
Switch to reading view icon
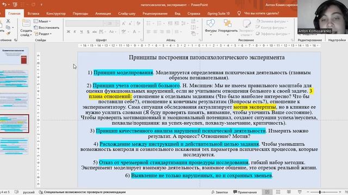(x=289, y=192)
